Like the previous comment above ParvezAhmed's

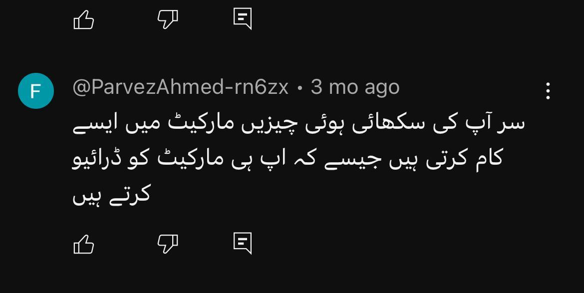click(x=84, y=18)
